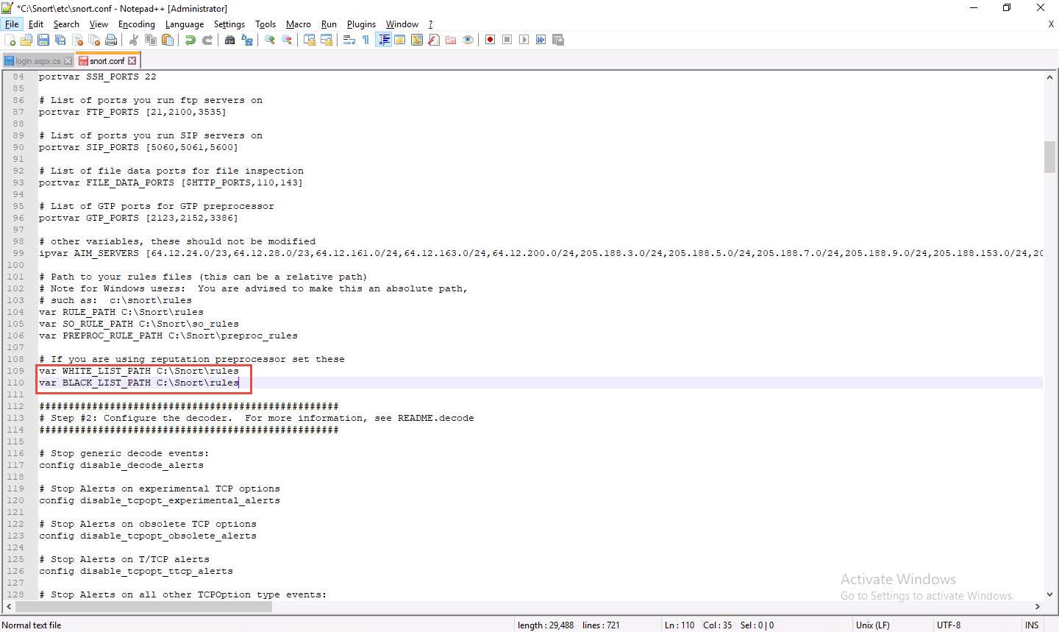Open the Window menu
The height and width of the screenshot is (632, 1059).
point(402,24)
